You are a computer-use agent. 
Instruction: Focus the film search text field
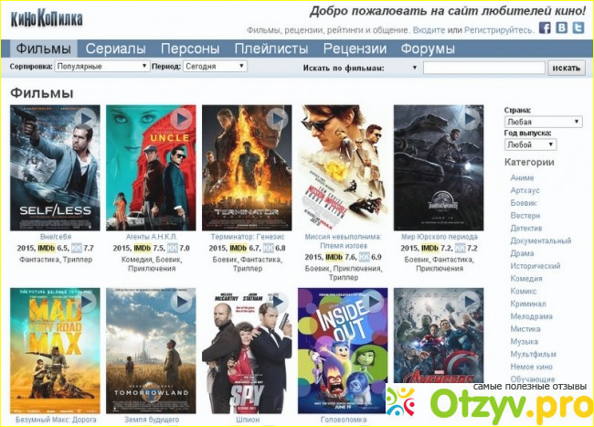point(483,69)
